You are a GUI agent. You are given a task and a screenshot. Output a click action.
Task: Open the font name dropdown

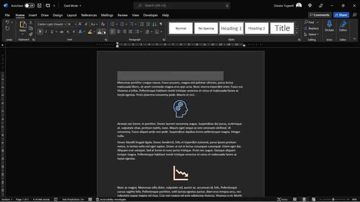click(65, 24)
